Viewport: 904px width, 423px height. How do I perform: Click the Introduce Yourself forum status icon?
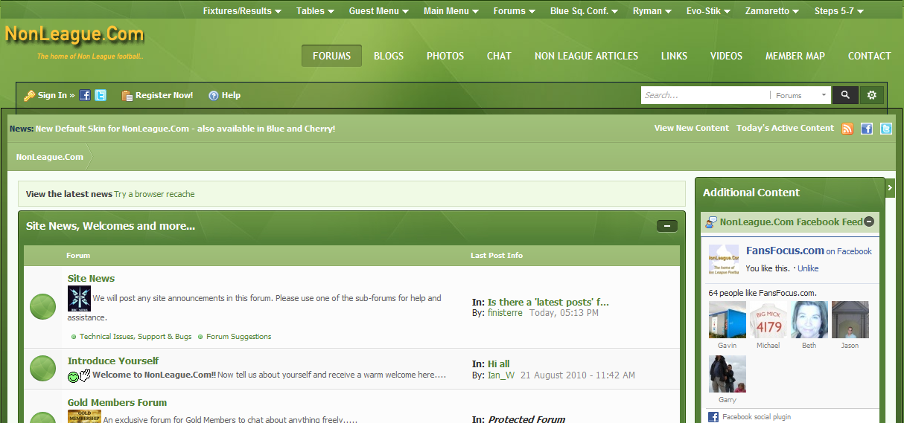click(x=43, y=369)
